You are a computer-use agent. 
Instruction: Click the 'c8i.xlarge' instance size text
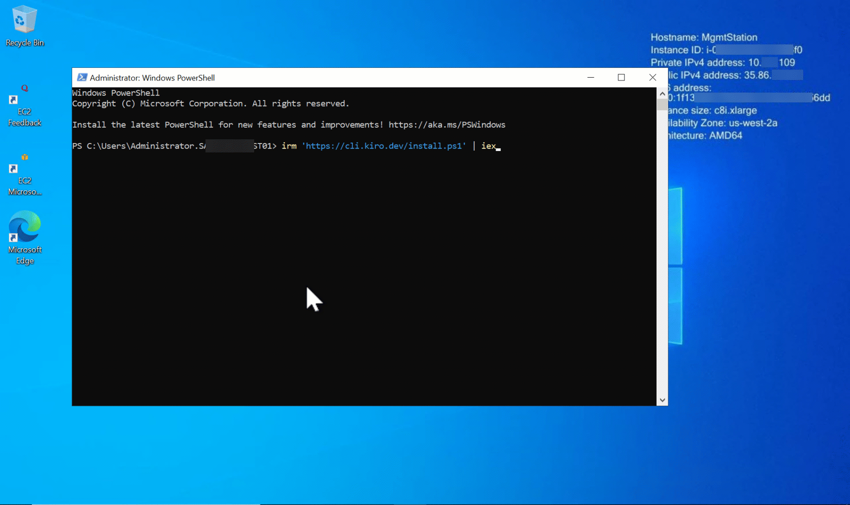(735, 110)
